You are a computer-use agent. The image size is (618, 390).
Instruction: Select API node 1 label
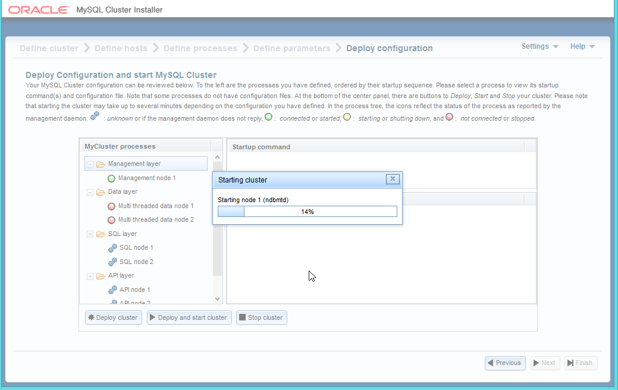pyautogui.click(x=135, y=290)
